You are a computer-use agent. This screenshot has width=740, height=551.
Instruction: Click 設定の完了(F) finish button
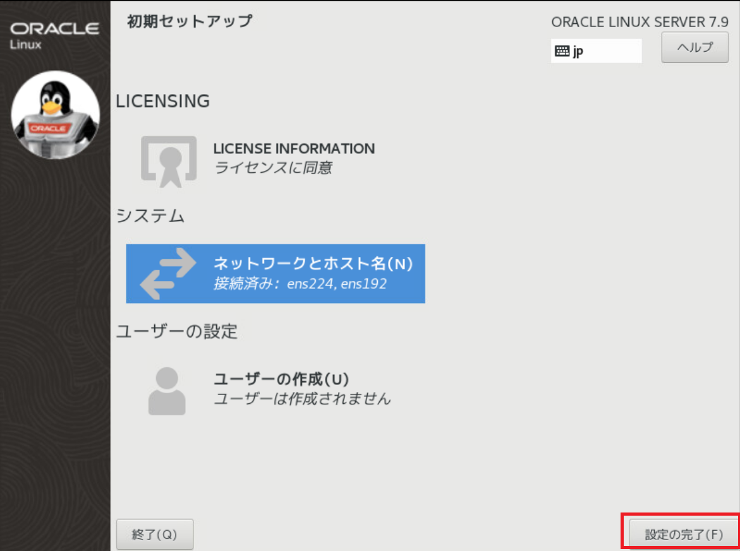coord(683,535)
